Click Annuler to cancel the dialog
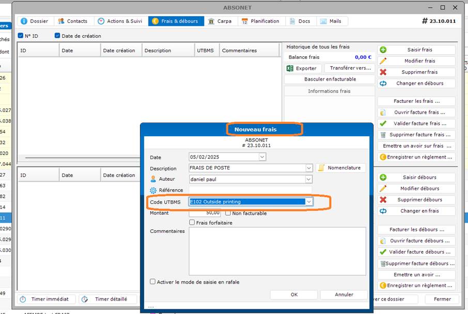 344,294
